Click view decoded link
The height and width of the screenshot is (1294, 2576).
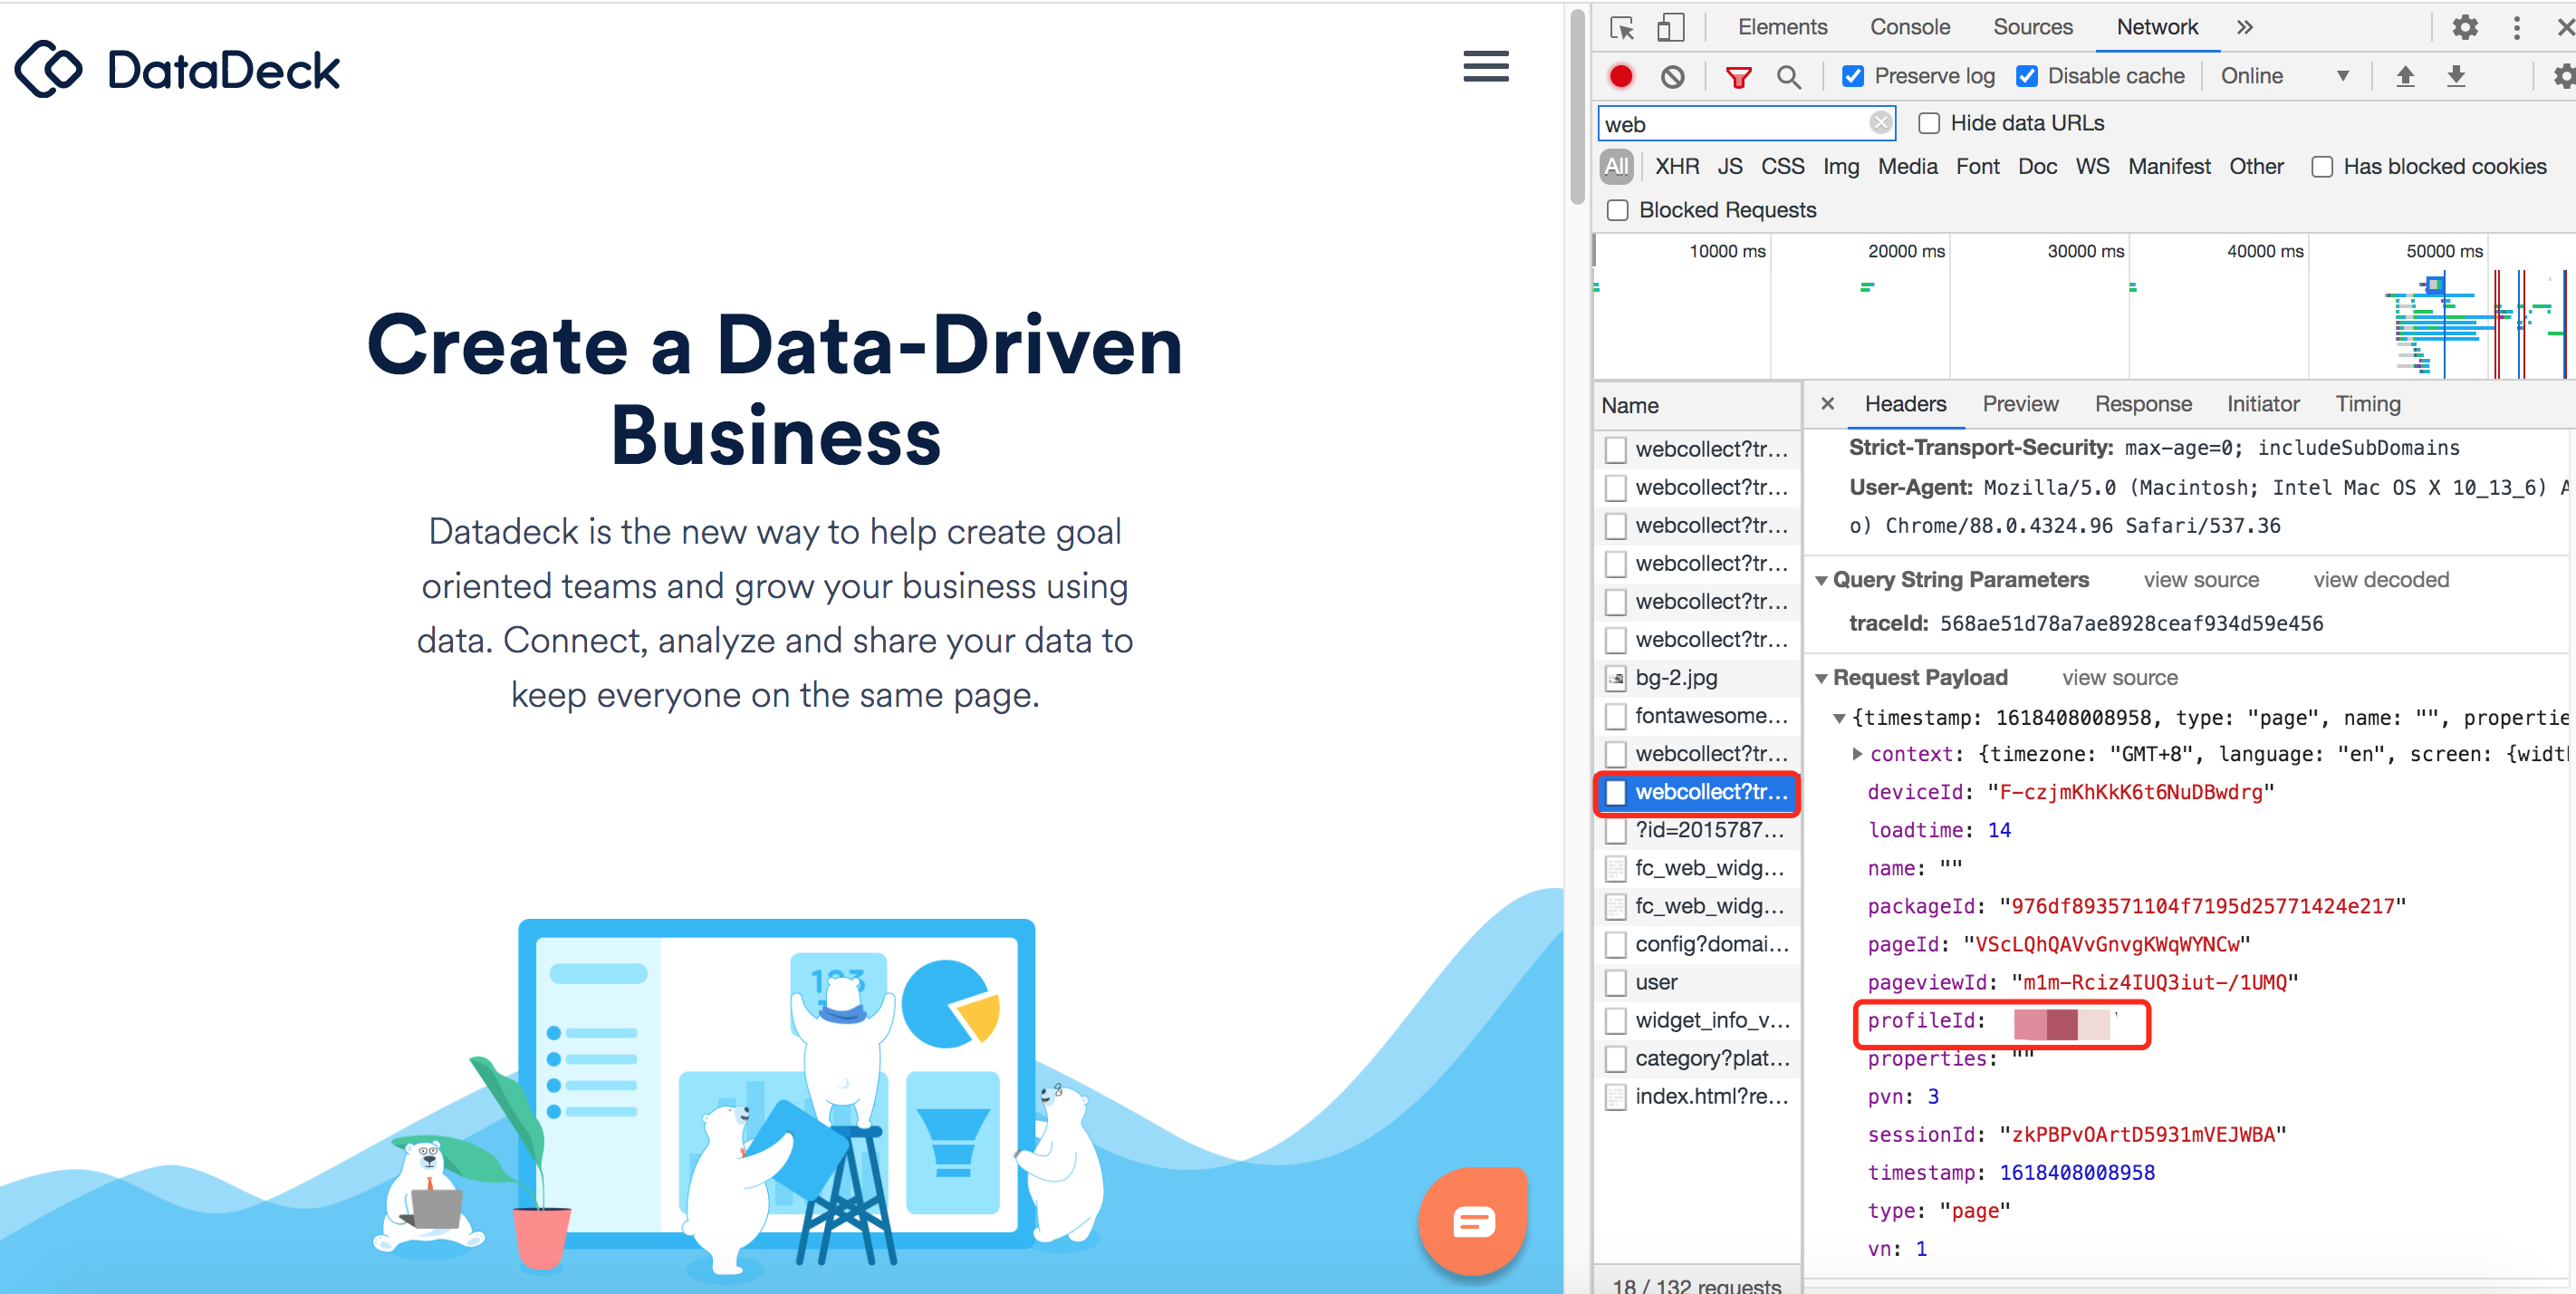point(2381,579)
